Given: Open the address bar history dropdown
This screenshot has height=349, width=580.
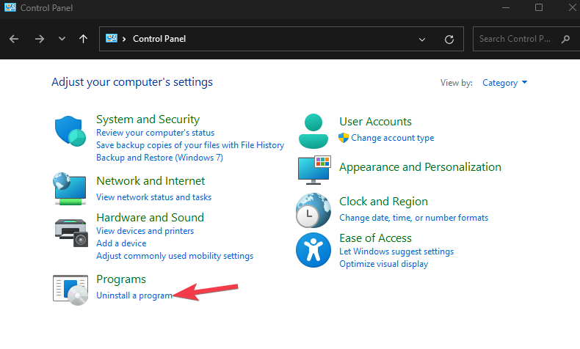Looking at the screenshot, I should (422, 39).
